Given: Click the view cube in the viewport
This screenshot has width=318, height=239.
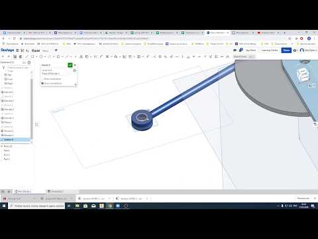Looking at the screenshot, I should 304,75.
